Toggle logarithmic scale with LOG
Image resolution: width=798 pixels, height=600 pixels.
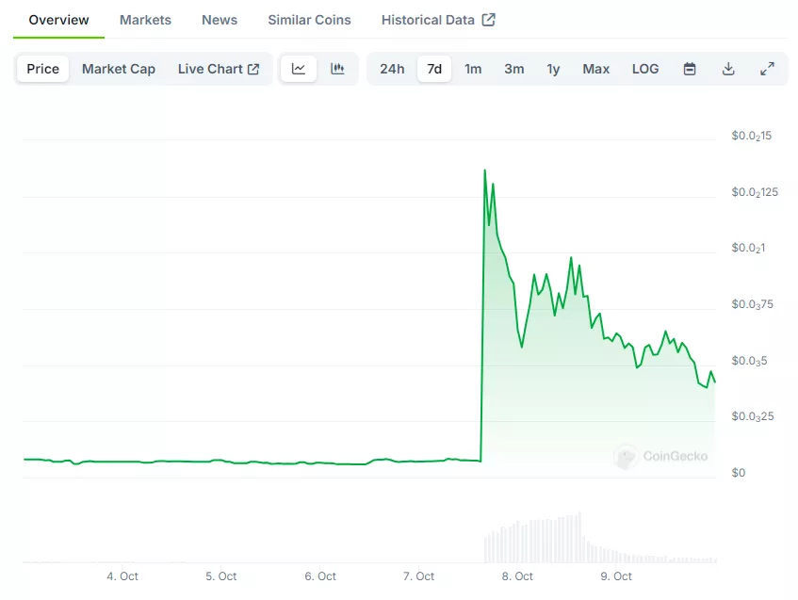coord(644,68)
